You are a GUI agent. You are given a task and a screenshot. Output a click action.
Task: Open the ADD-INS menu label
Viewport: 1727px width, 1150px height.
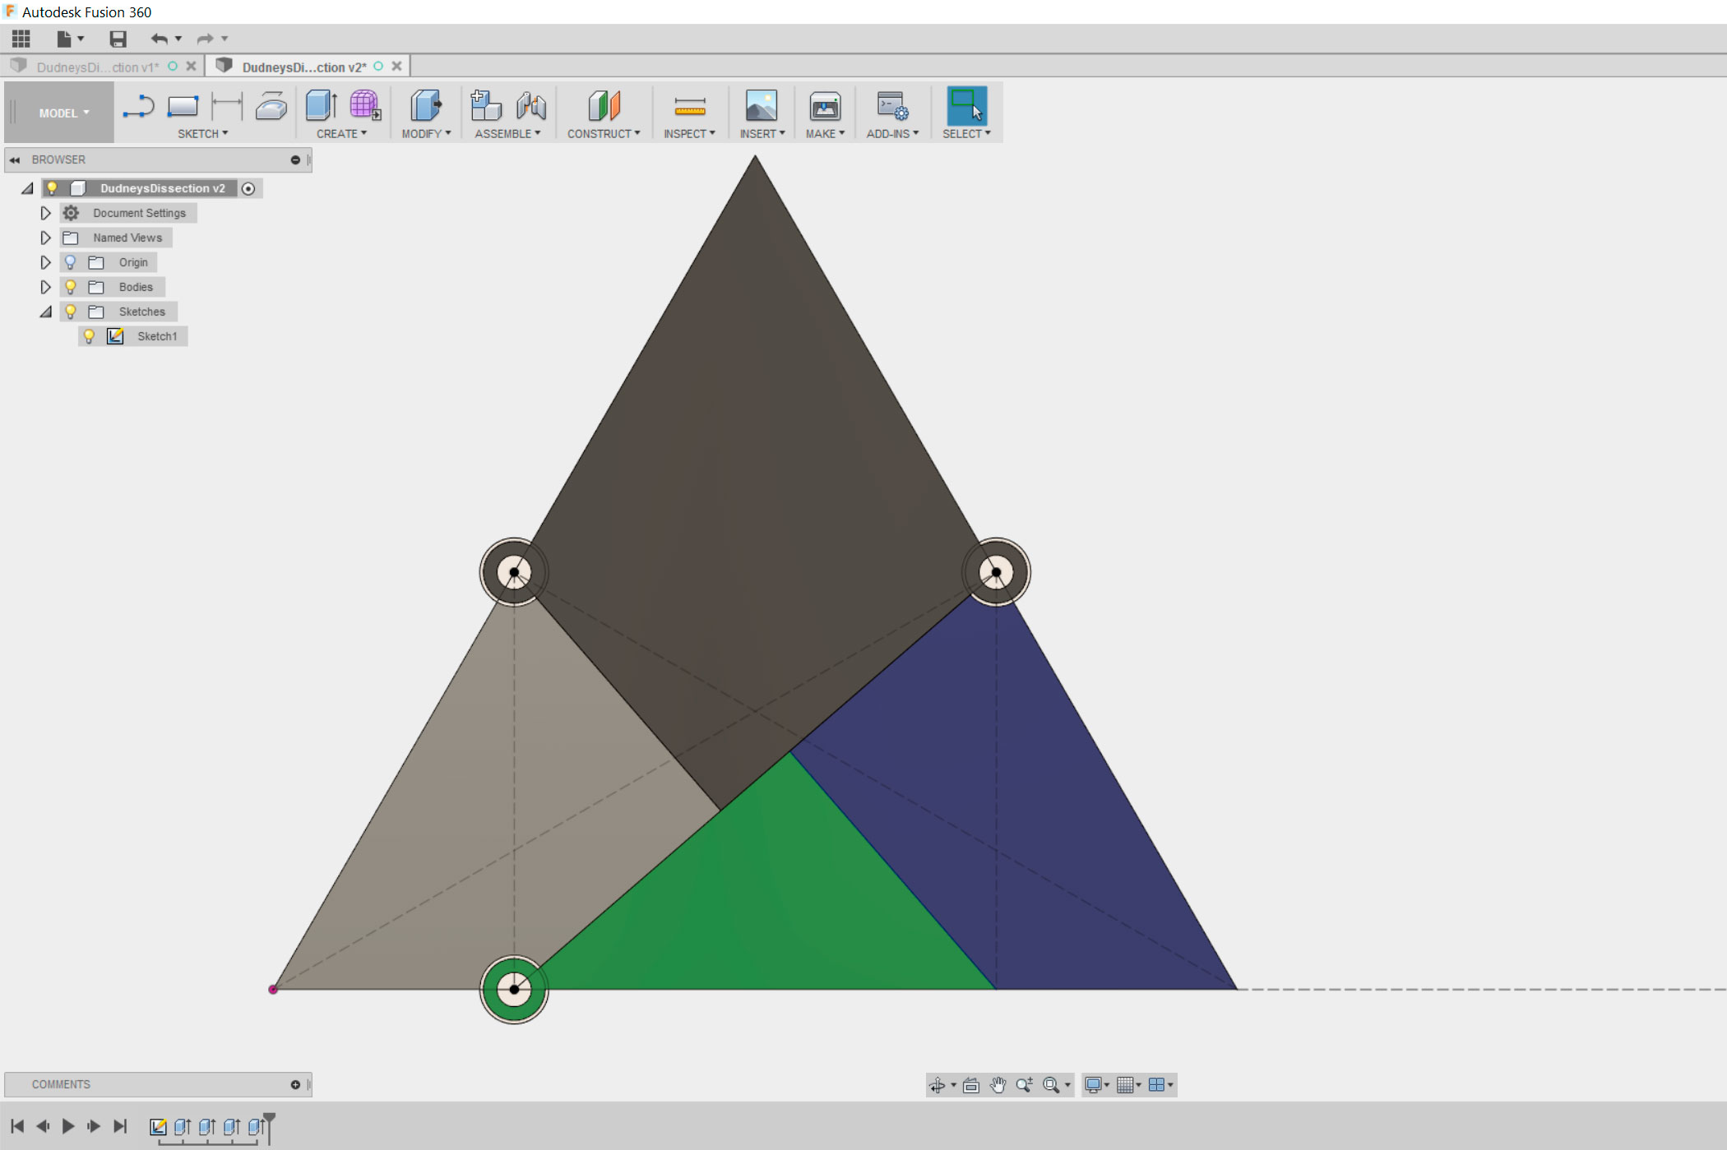(x=891, y=133)
